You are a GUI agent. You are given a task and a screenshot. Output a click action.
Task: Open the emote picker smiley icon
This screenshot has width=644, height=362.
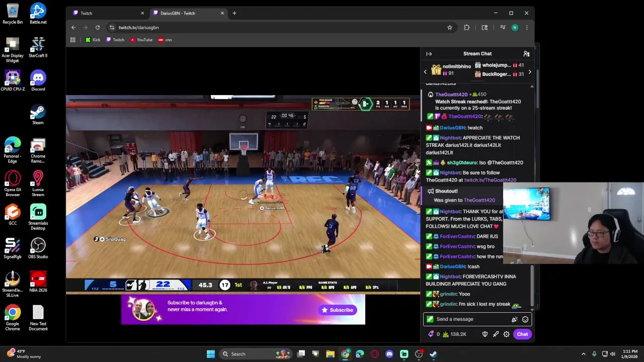(525, 319)
